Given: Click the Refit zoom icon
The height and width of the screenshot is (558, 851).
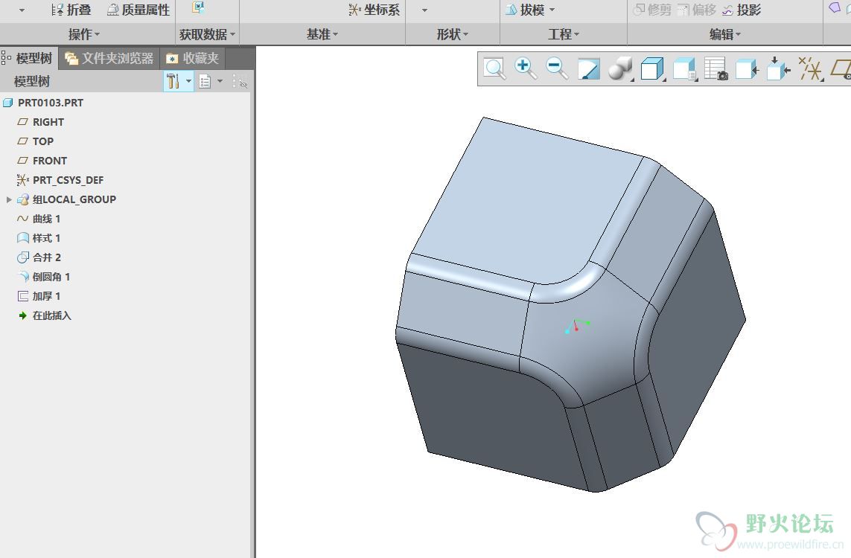Looking at the screenshot, I should (494, 69).
